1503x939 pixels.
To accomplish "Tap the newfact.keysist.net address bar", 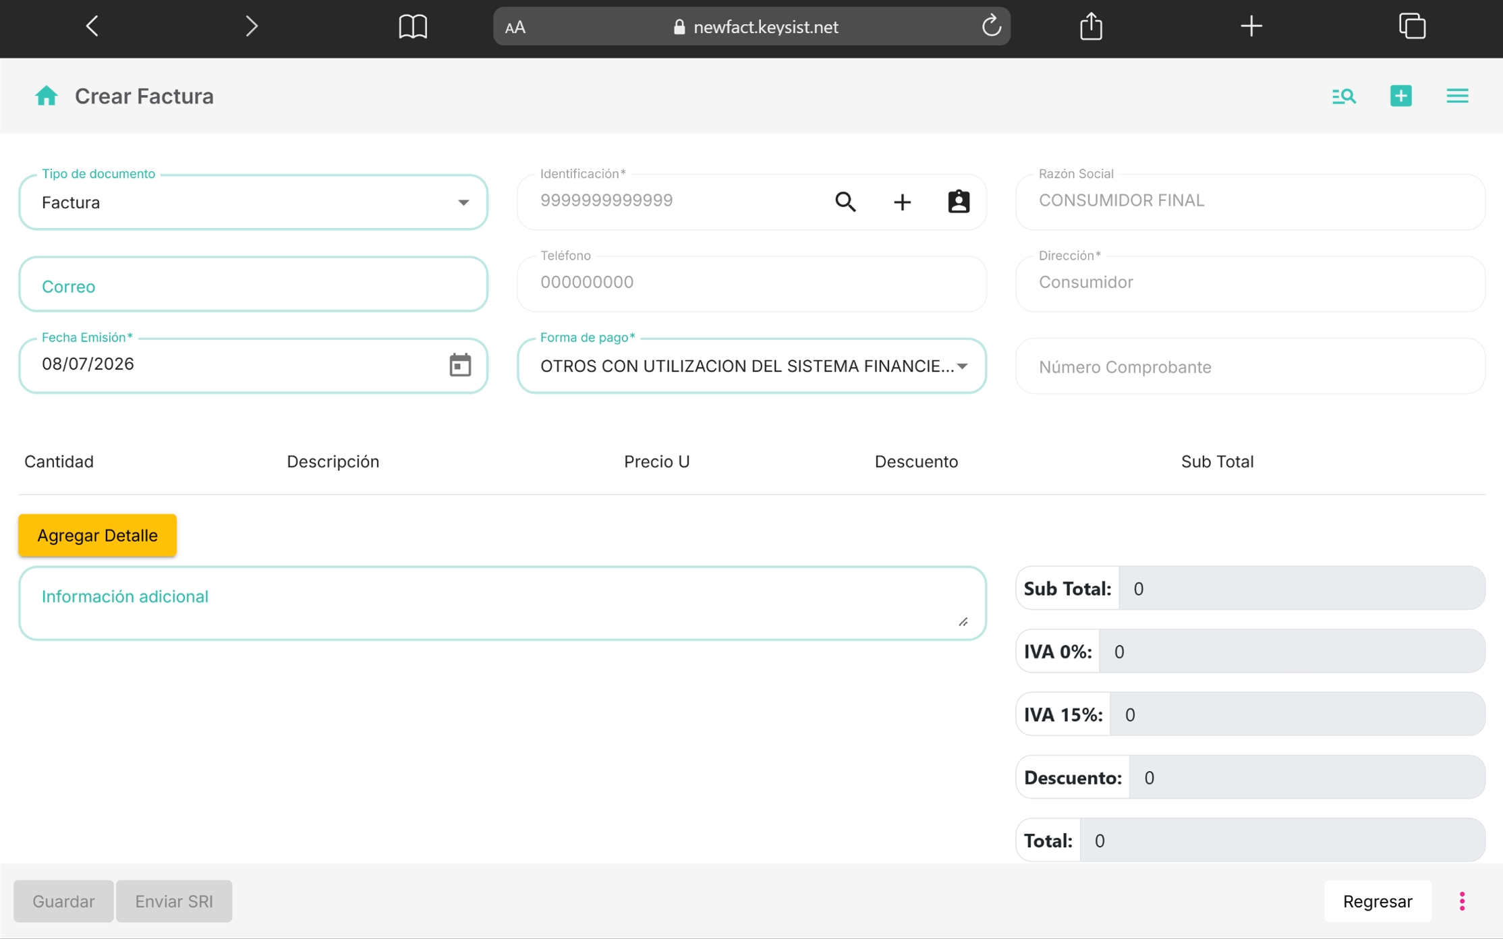I will tap(751, 26).
